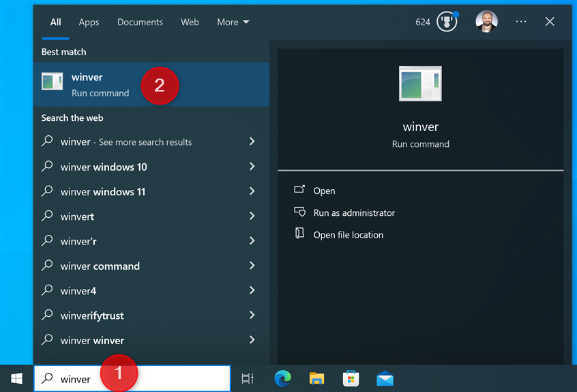Viewport: 577px width, 392px height.
Task: Select the 'winver windows 11' suggestion
Action: pyautogui.click(x=151, y=191)
